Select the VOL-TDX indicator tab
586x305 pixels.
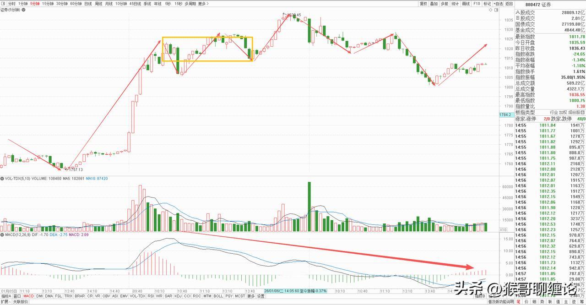click(x=137, y=296)
